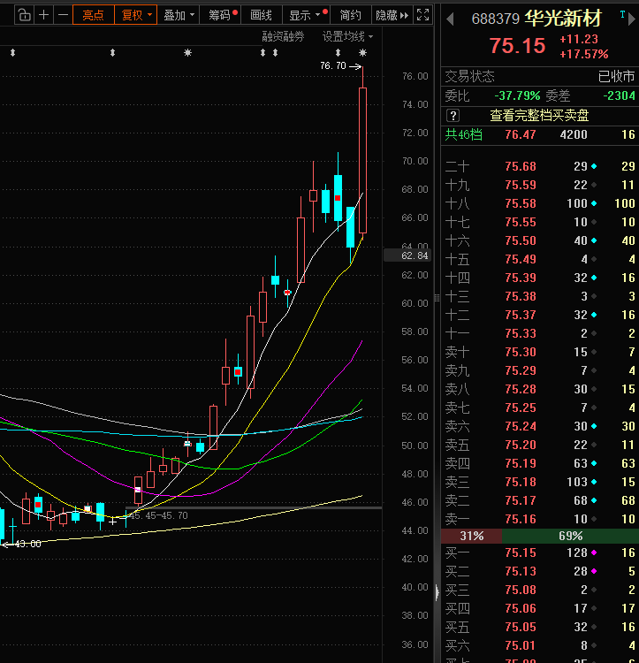
Task: Click the first double-arrow event marker above chart
Action: (x=12, y=53)
